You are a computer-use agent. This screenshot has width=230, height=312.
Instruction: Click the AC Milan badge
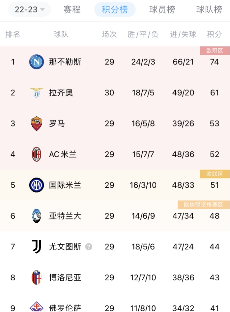pos(37,154)
